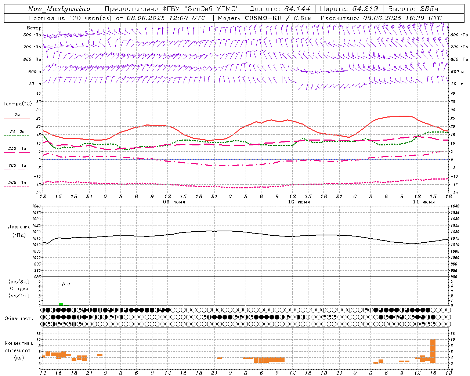Click the 700 гПа legend dash-dot line sample
Screen dimensions: 470x376
point(17,170)
